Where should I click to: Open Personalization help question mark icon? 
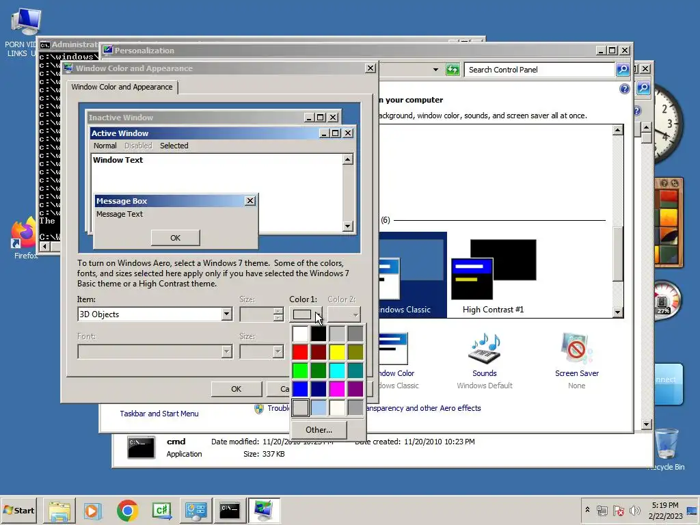point(625,89)
